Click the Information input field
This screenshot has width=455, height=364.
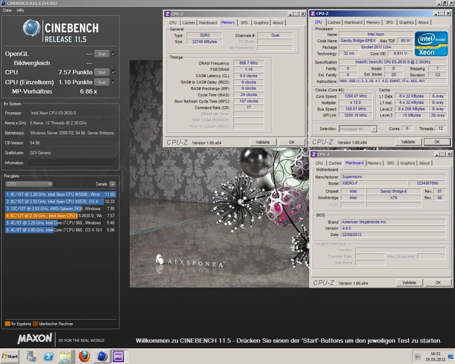(72, 163)
